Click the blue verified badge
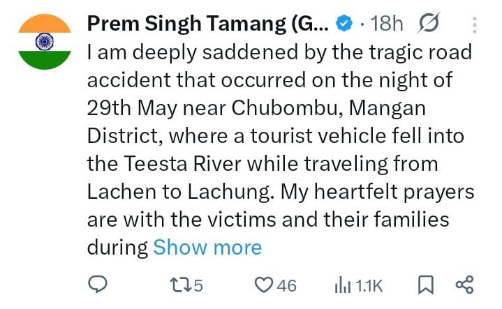Screen dimensions: 502x309 (x=344, y=24)
